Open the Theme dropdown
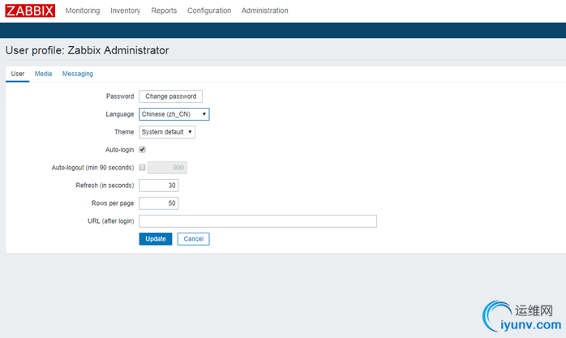Viewport: 566px width, 338px height. point(167,132)
